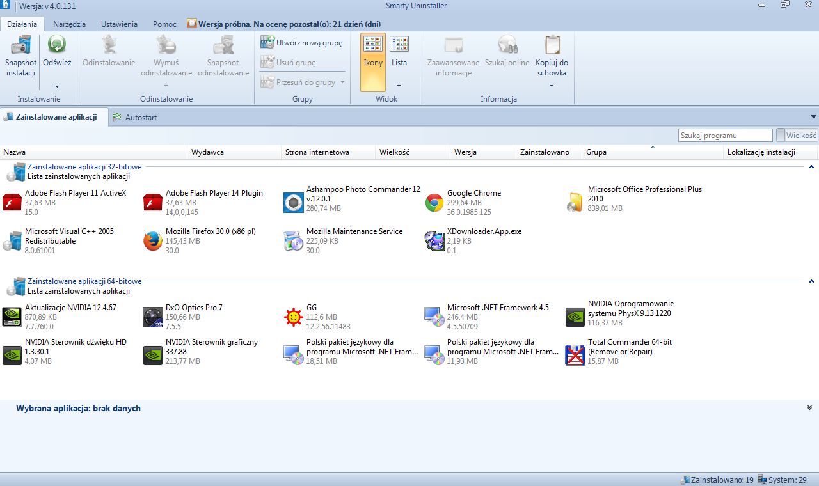Viewport: 819px width, 486px height.
Task: Open the Działania ribbon tab
Action: (22, 24)
